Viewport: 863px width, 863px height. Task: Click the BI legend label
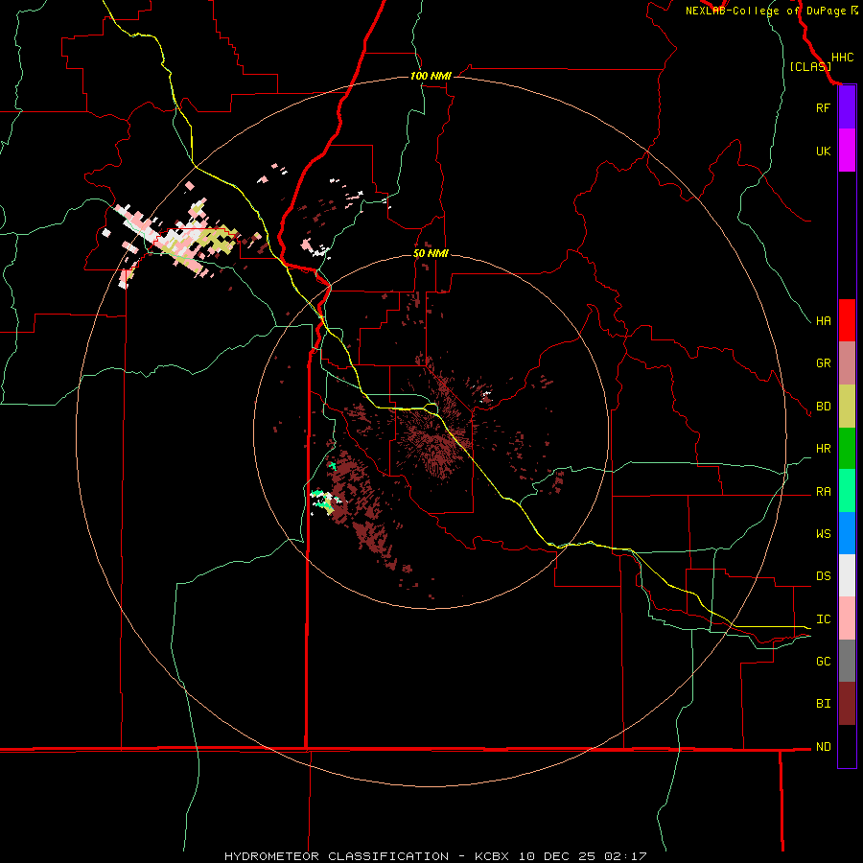pos(823,704)
